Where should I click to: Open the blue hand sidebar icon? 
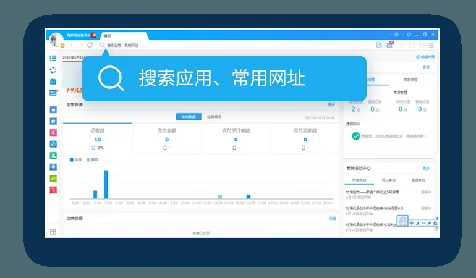coord(53,167)
